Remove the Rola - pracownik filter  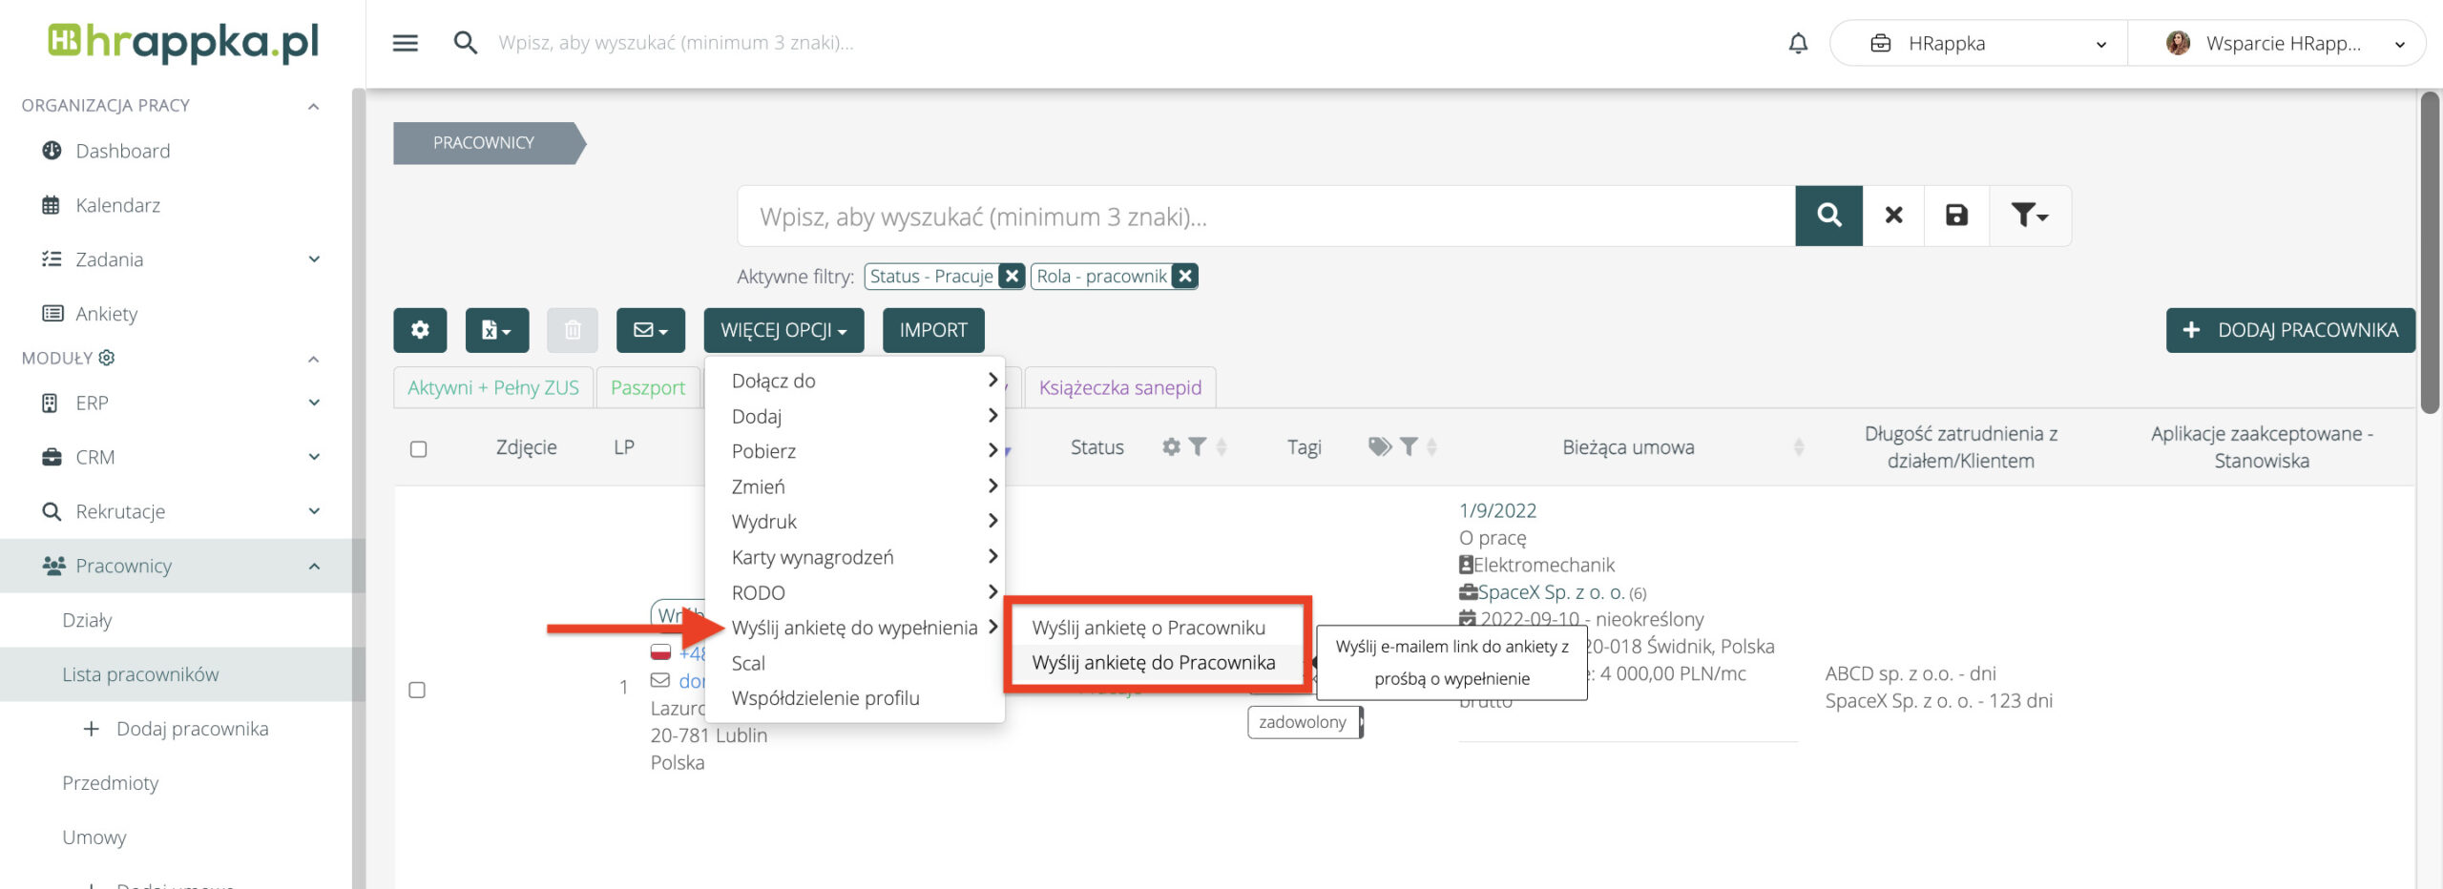tap(1185, 276)
